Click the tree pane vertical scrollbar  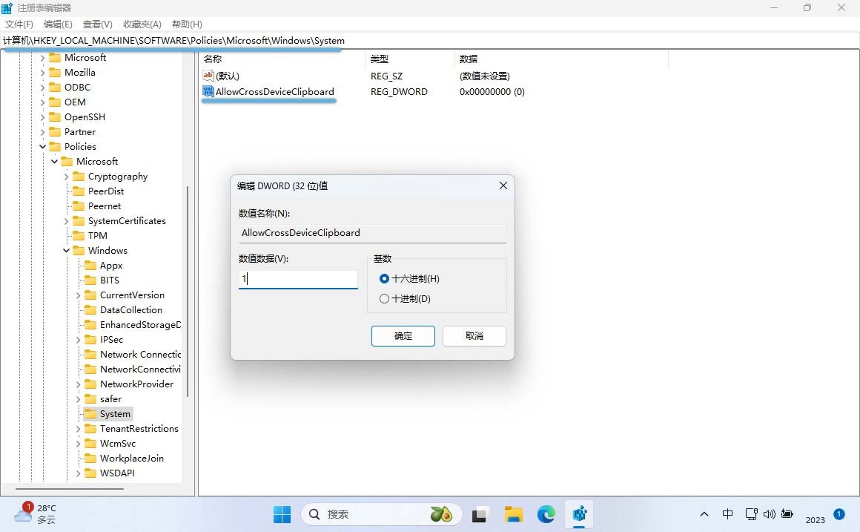click(x=188, y=291)
